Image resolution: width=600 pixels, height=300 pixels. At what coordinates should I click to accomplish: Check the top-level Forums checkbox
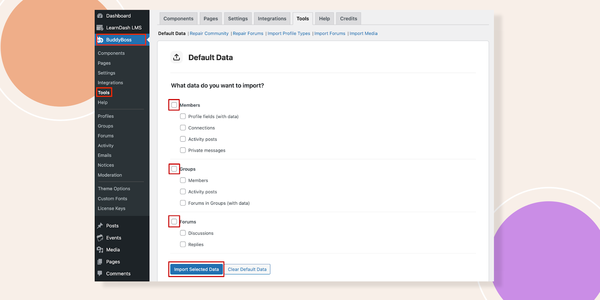coord(174,222)
